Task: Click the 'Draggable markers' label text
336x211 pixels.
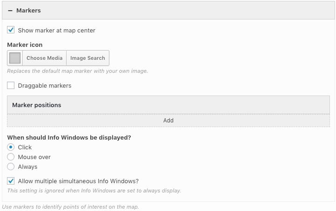Action: 44,85
